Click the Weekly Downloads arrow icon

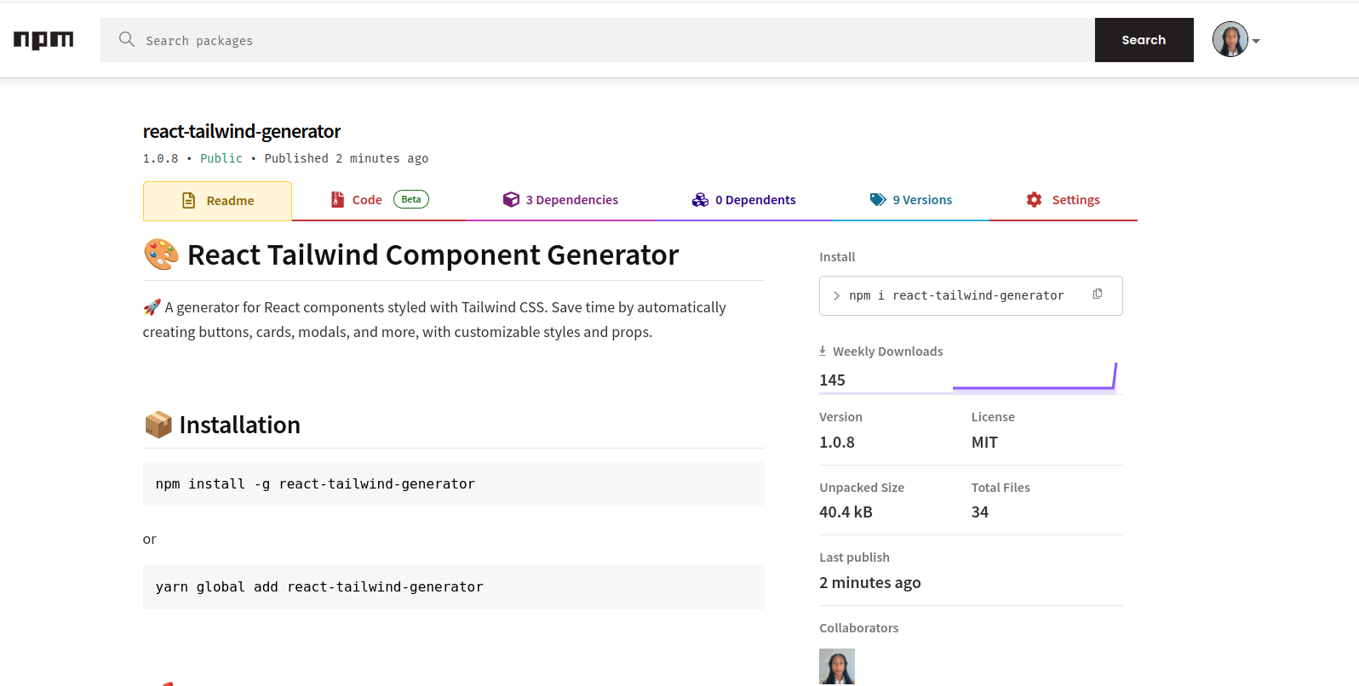(x=823, y=351)
